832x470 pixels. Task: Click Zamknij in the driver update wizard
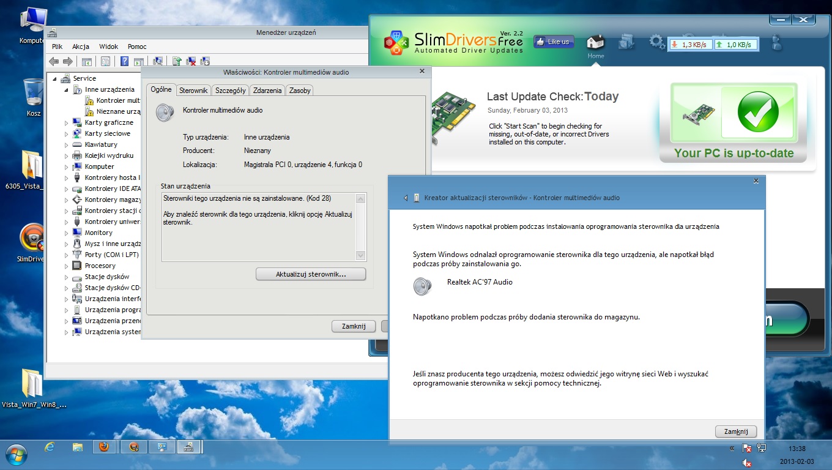click(x=736, y=431)
